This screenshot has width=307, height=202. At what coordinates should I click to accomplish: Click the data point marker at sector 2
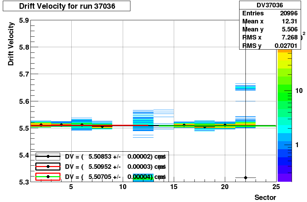41,125
